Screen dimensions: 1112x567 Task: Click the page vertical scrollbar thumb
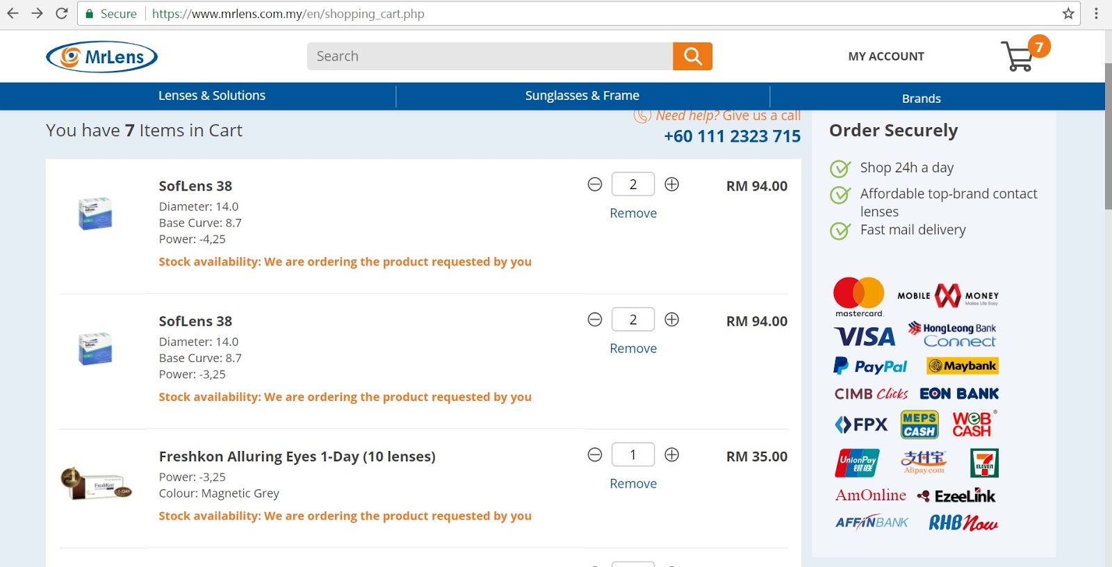tap(1108, 135)
